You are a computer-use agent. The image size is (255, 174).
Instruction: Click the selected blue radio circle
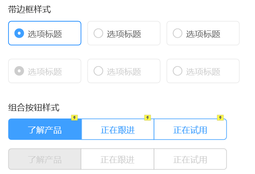pyautogui.click(x=19, y=33)
